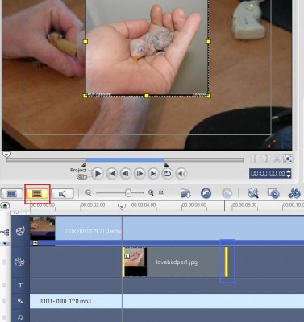This screenshot has width=304, height=322.
Task: Switch to Storyboard view
Action: point(11,193)
